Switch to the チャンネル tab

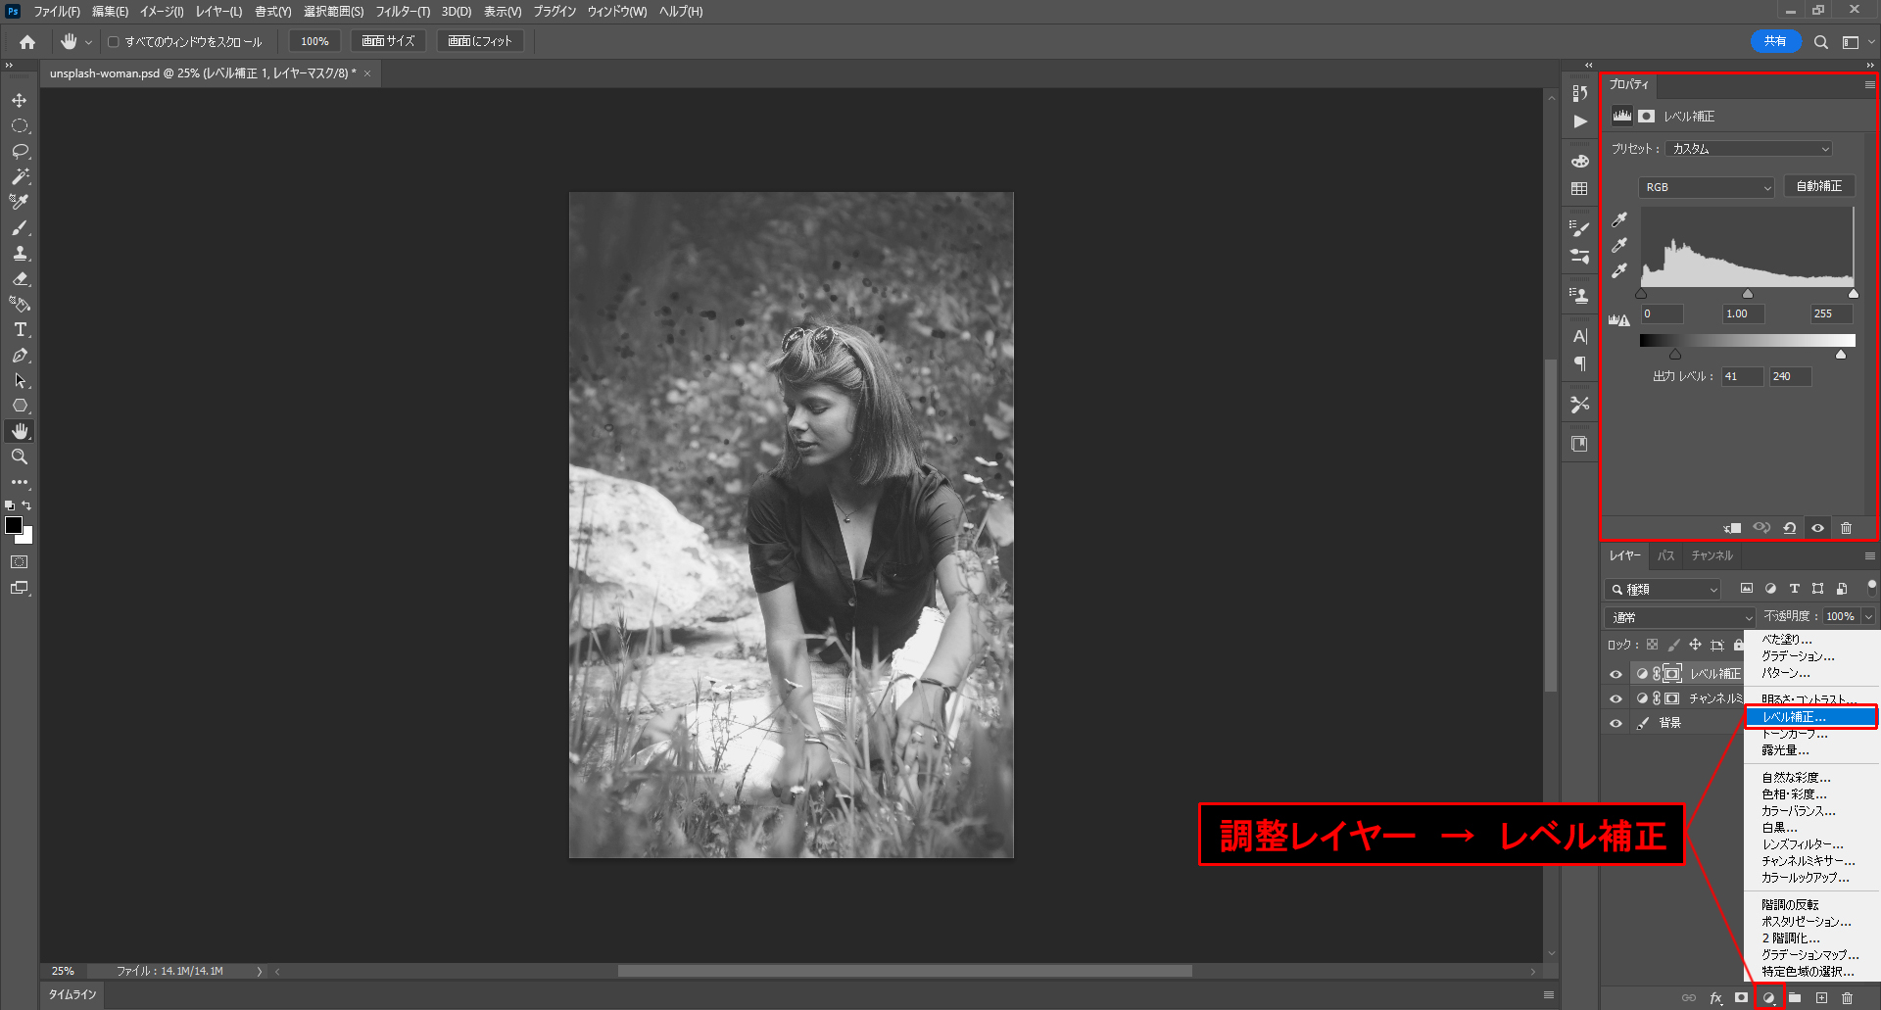click(x=1712, y=555)
